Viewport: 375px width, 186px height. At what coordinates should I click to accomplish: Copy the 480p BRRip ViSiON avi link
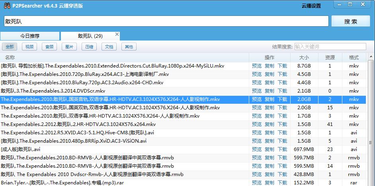click(x=270, y=141)
